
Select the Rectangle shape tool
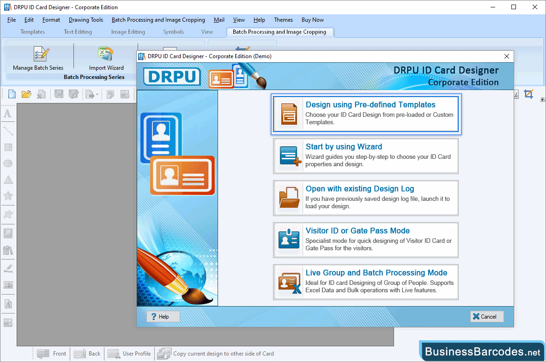(x=8, y=147)
